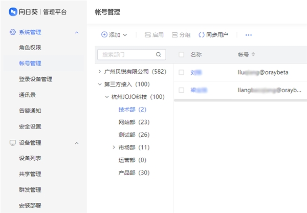307x213 pixels.
Task: Click the 帐号管理 page title
Action: coord(107,12)
